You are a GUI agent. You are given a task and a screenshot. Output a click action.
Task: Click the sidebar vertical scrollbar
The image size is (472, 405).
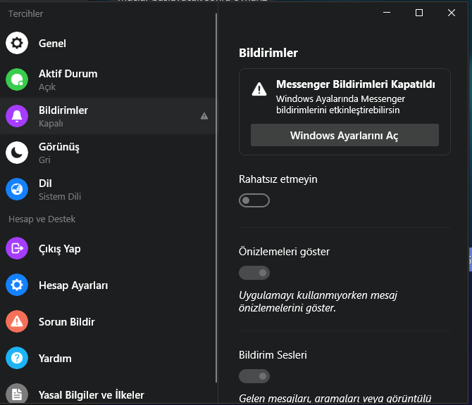(x=216, y=198)
